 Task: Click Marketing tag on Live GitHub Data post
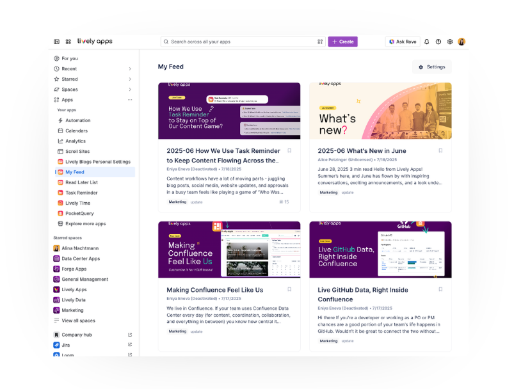tap(328, 341)
